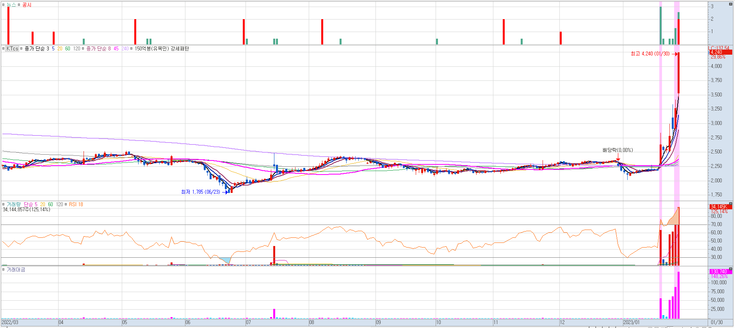Select the 공시 indicator label
Image resolution: width=735 pixels, height=328 pixels.
coord(27,5)
